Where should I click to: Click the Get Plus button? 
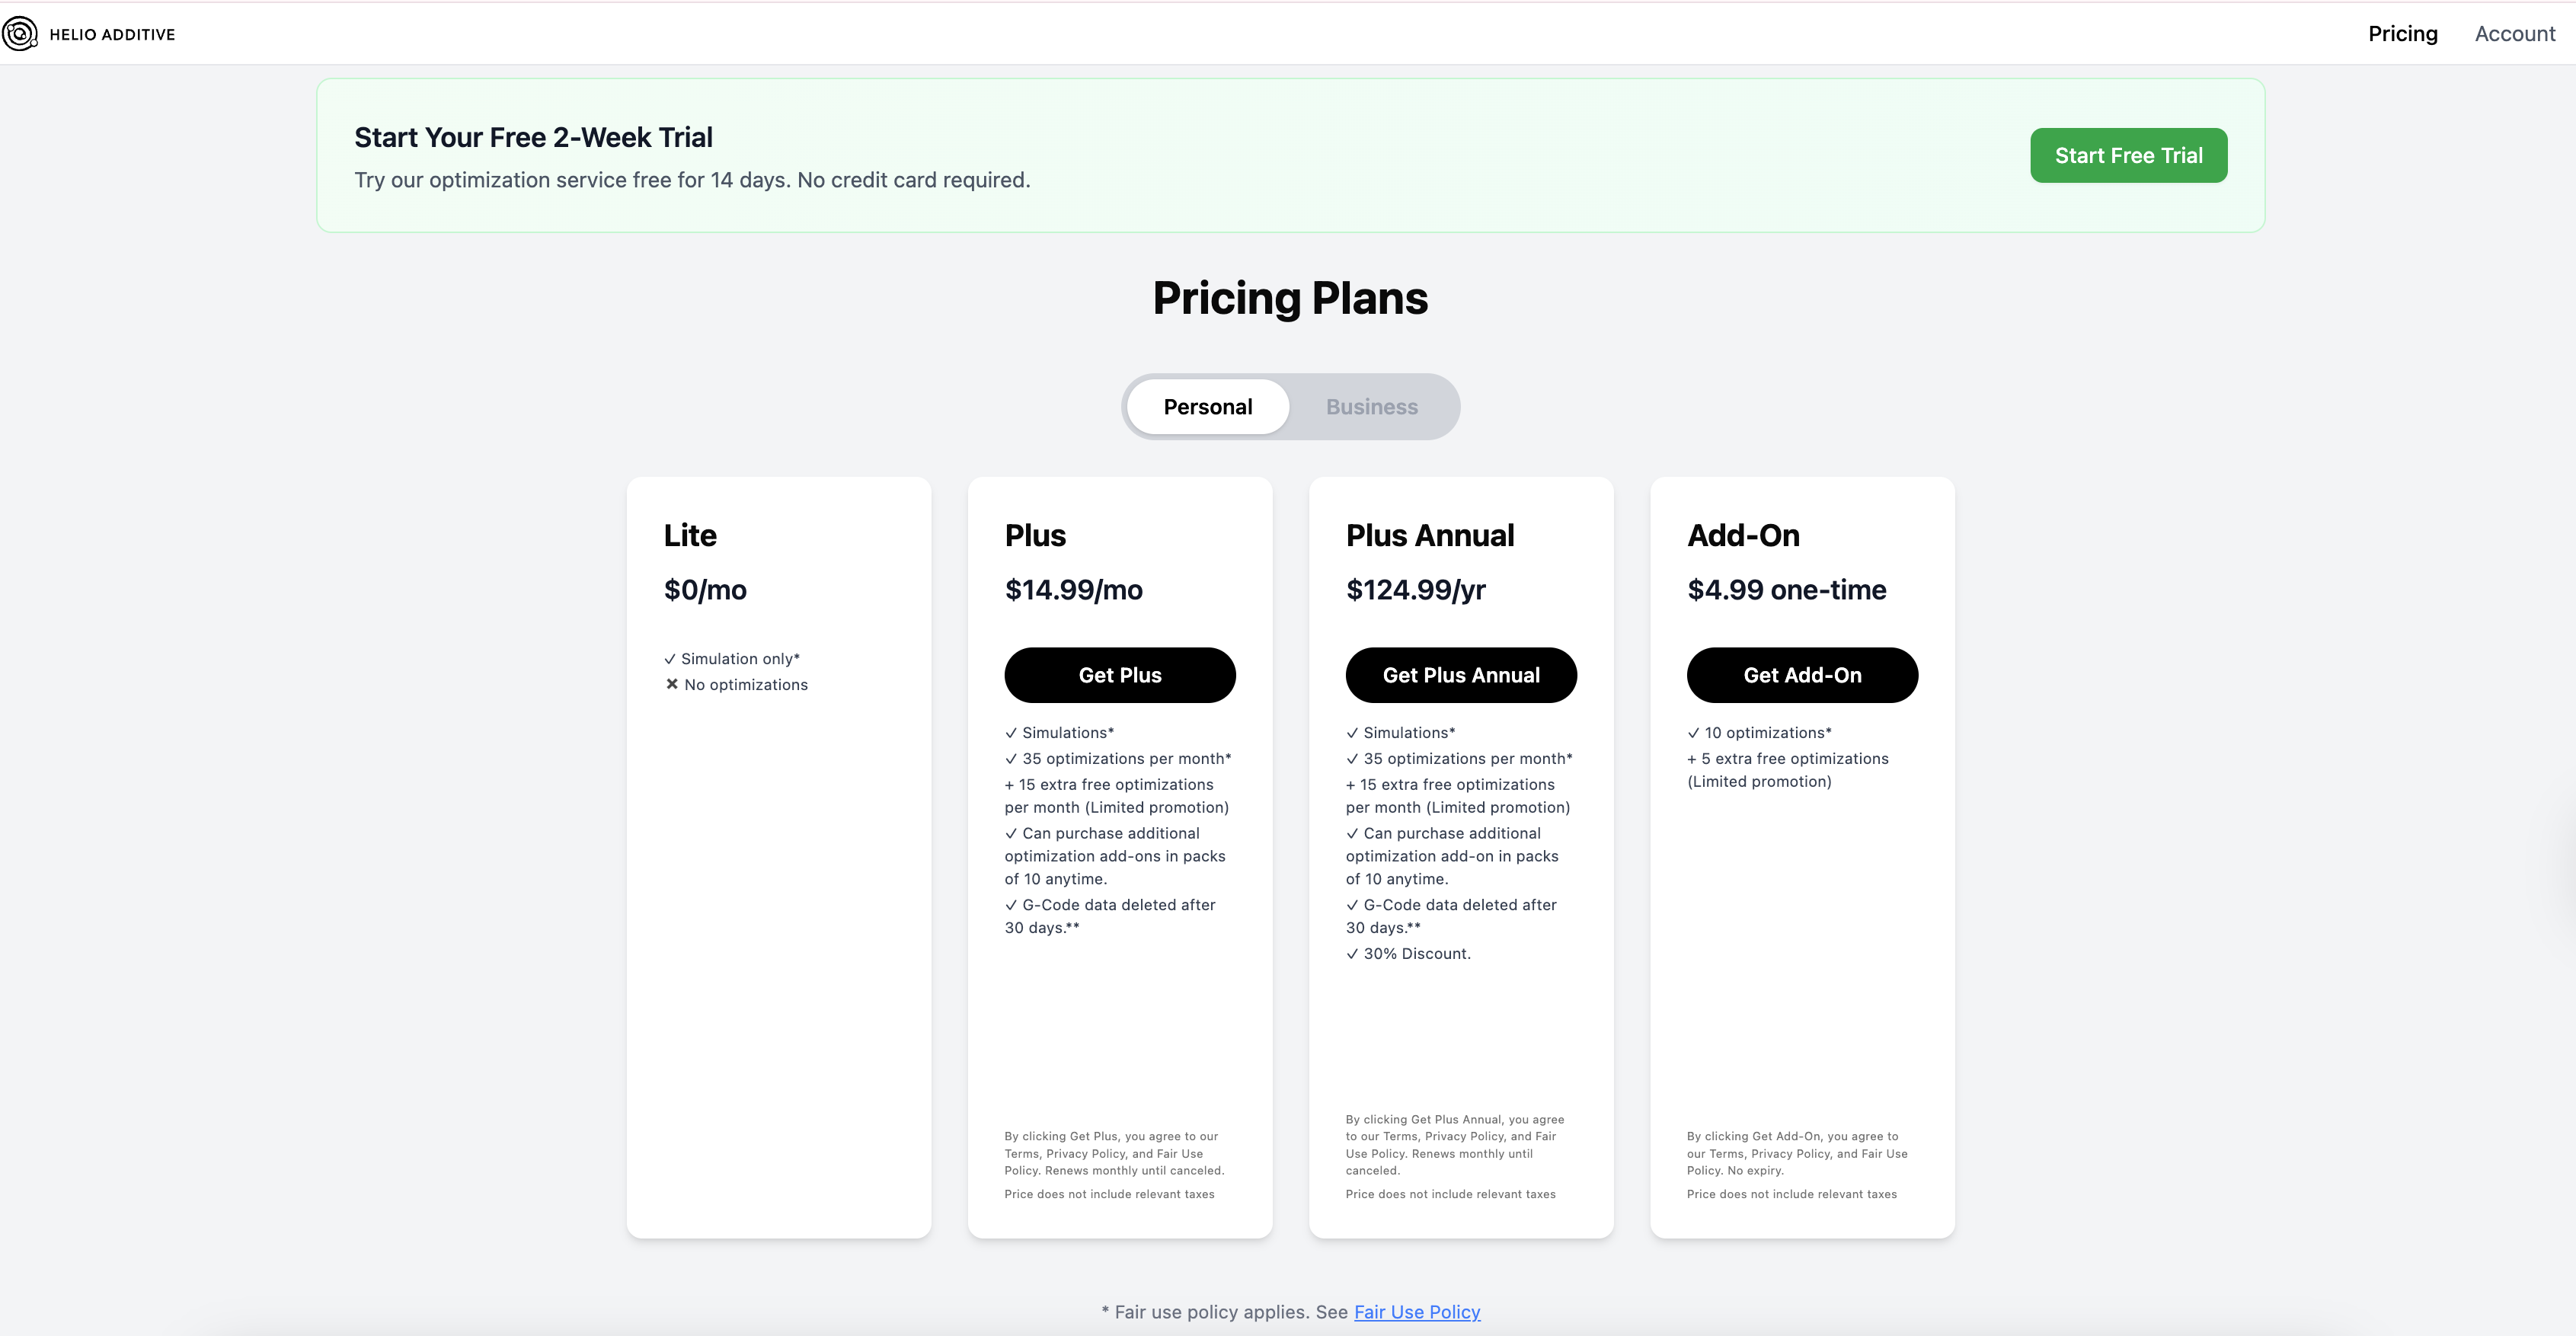(1119, 675)
